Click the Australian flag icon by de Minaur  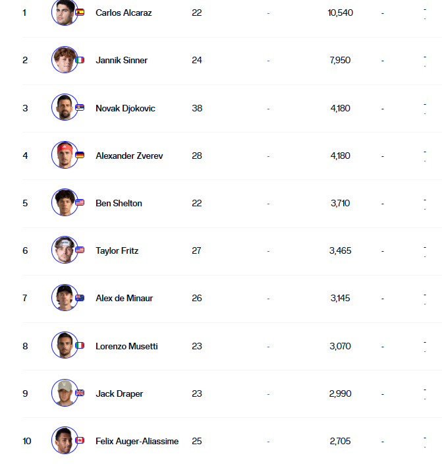coord(80,298)
